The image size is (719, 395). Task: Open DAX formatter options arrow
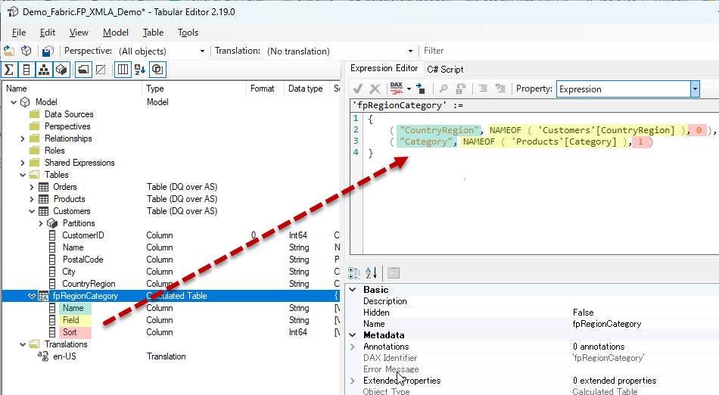pyautogui.click(x=409, y=89)
